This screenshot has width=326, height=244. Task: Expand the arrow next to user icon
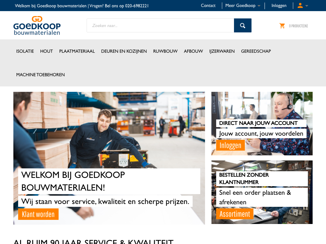tap(307, 6)
